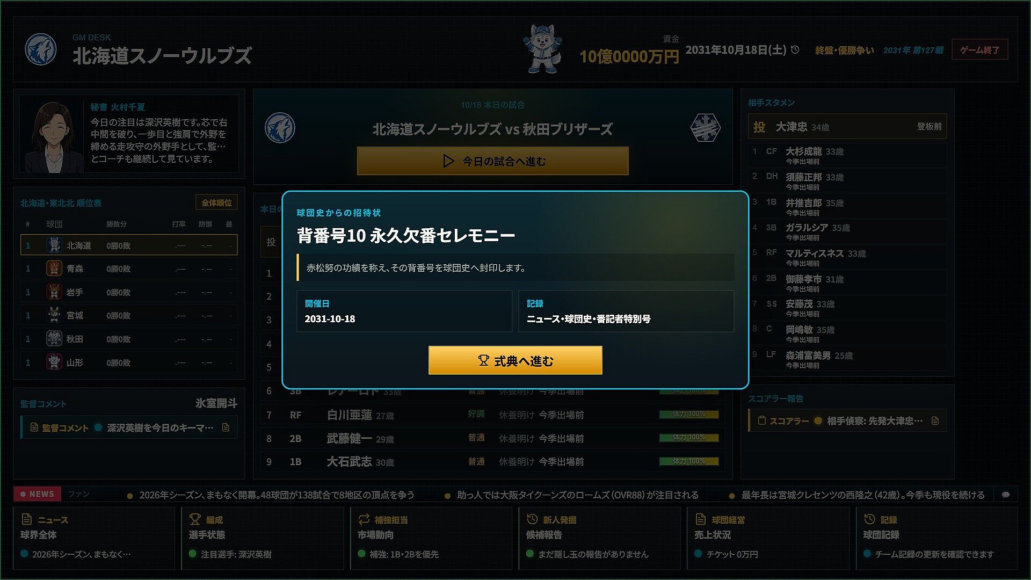Switch to 全体順位 overall standings
The width and height of the screenshot is (1031, 580).
point(216,202)
